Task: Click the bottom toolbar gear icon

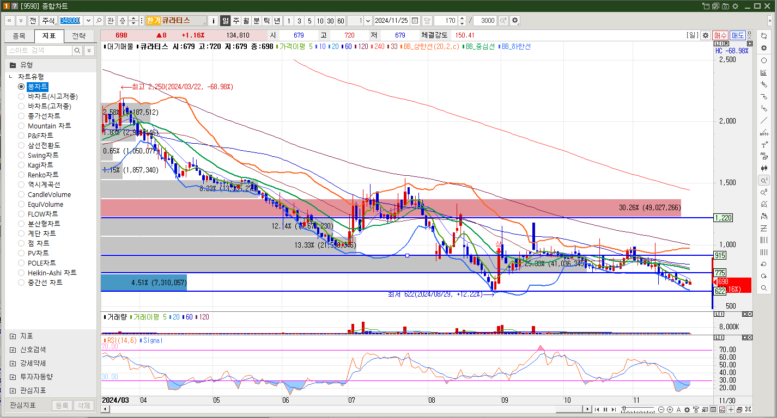Action: click(687, 409)
